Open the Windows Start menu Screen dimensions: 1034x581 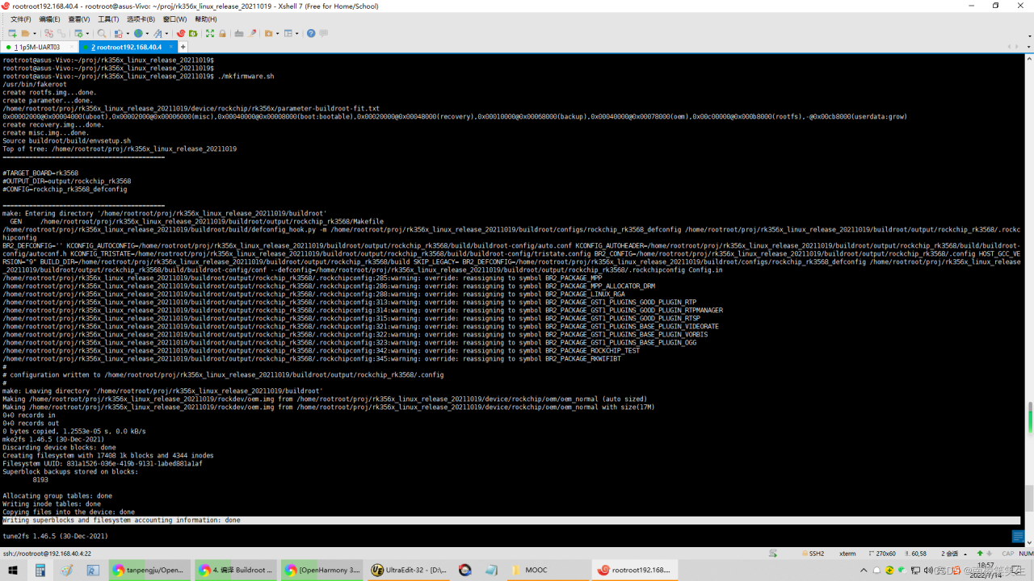pyautogui.click(x=13, y=571)
